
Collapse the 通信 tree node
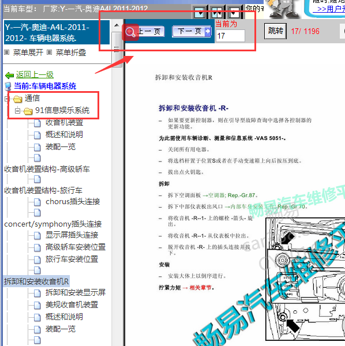tap(6, 99)
